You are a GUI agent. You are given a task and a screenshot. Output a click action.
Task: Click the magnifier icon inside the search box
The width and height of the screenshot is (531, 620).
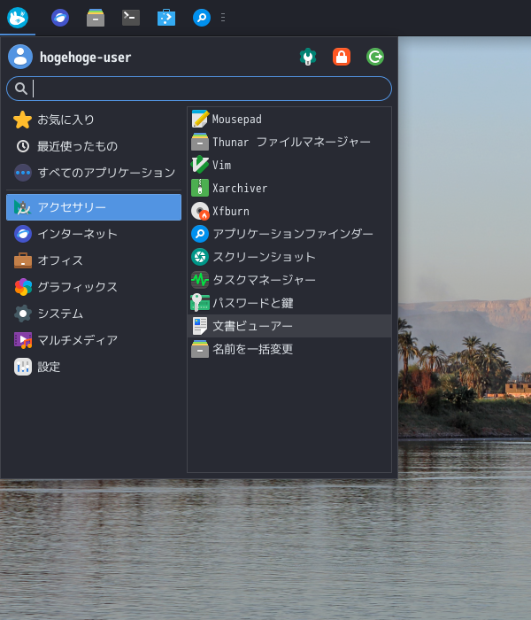[21, 89]
